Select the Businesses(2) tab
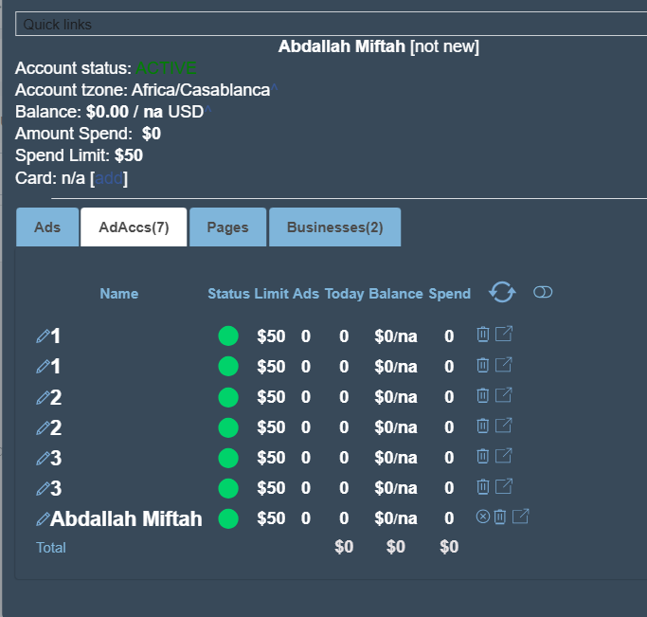The width and height of the screenshot is (647, 617). [x=335, y=227]
